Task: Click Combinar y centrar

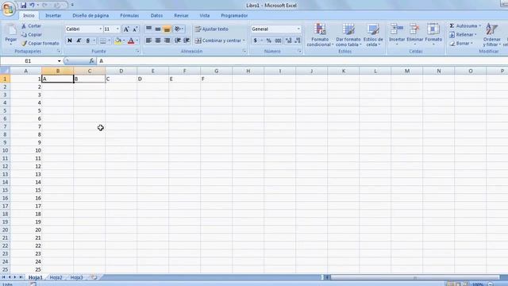Action: (x=218, y=41)
